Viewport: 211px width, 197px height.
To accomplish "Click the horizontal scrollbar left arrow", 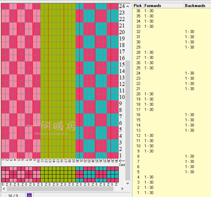I will pos(4,189).
